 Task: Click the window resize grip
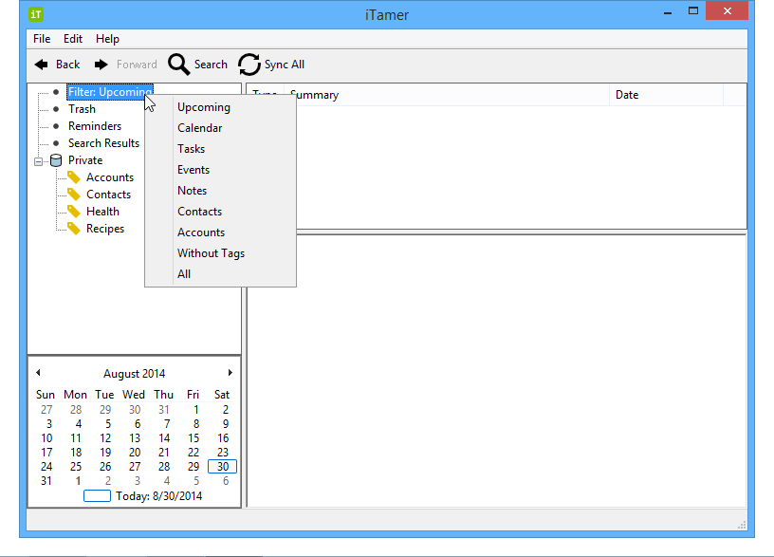tap(742, 525)
